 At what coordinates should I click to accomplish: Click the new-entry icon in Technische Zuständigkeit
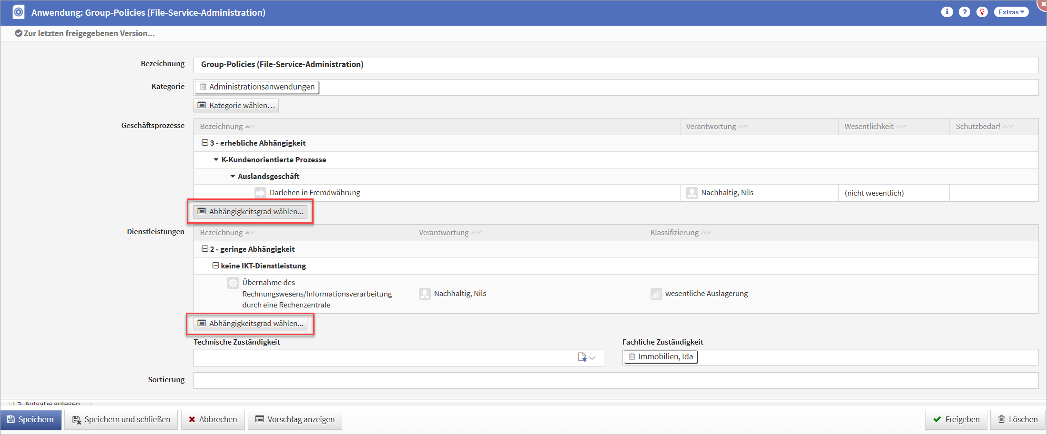click(x=582, y=357)
